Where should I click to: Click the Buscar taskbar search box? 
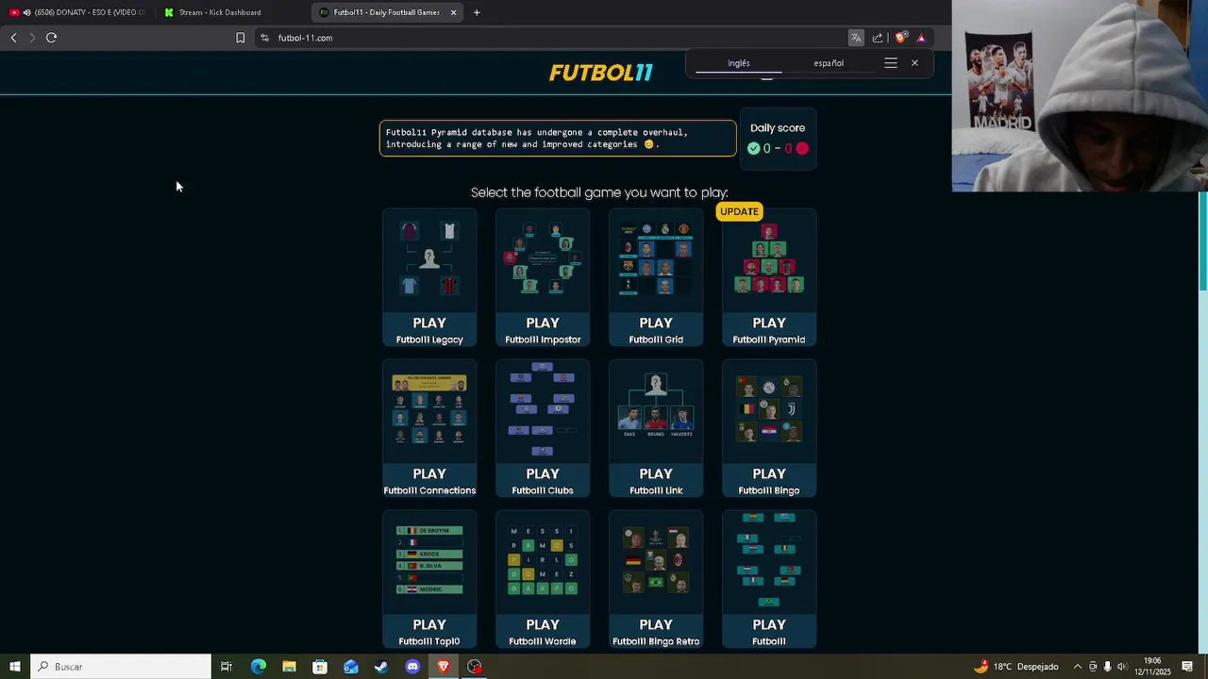pos(121,667)
